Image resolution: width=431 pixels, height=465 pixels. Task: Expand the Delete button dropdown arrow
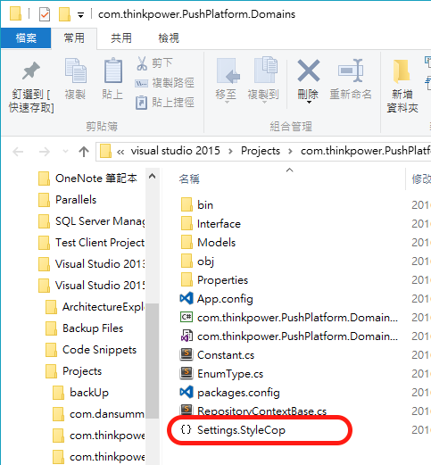pos(309,103)
